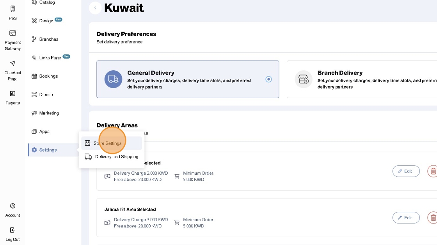This screenshot has width=437, height=245.
Task: Click the General Delivery truck icon
Action: click(x=113, y=79)
